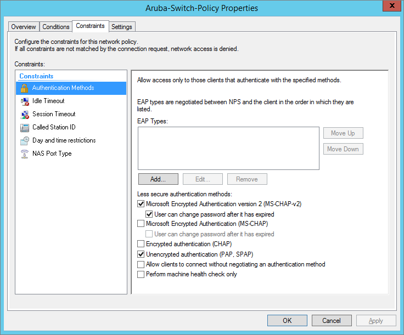Screen dimensions: 404x335
Task: Switch to the Overview tab
Action: (x=24, y=27)
